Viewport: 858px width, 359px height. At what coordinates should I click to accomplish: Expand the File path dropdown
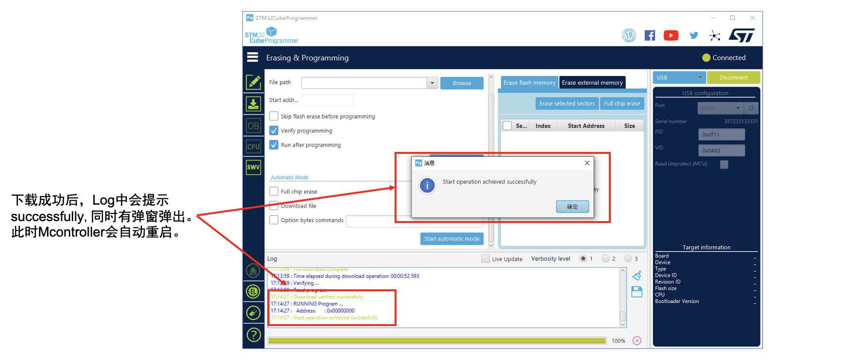pos(432,83)
